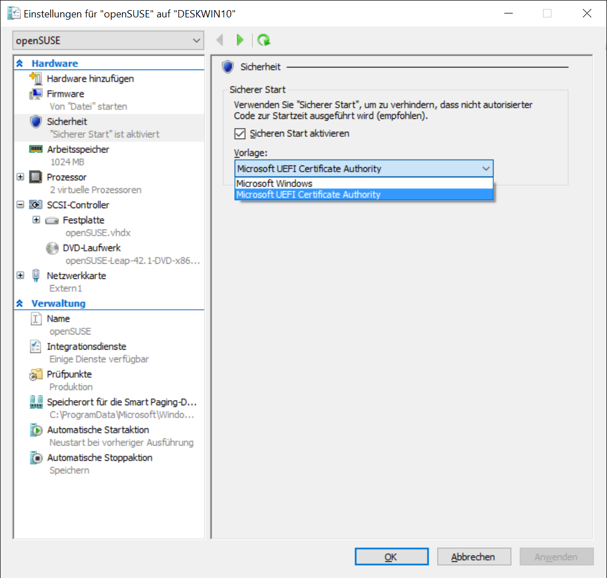Expand the Festplatte tree node

coord(36,221)
